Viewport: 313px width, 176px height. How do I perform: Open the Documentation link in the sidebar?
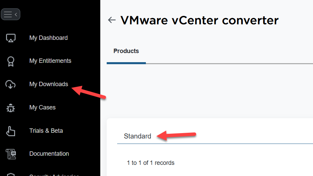[49, 154]
